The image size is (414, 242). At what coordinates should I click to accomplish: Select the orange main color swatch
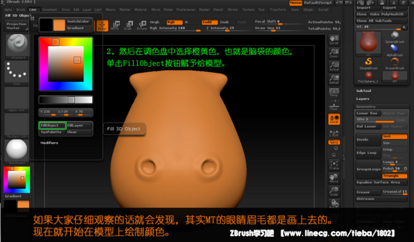[x=59, y=25]
